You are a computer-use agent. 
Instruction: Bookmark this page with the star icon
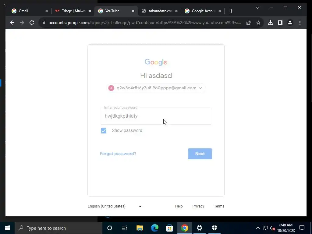pyautogui.click(x=258, y=23)
